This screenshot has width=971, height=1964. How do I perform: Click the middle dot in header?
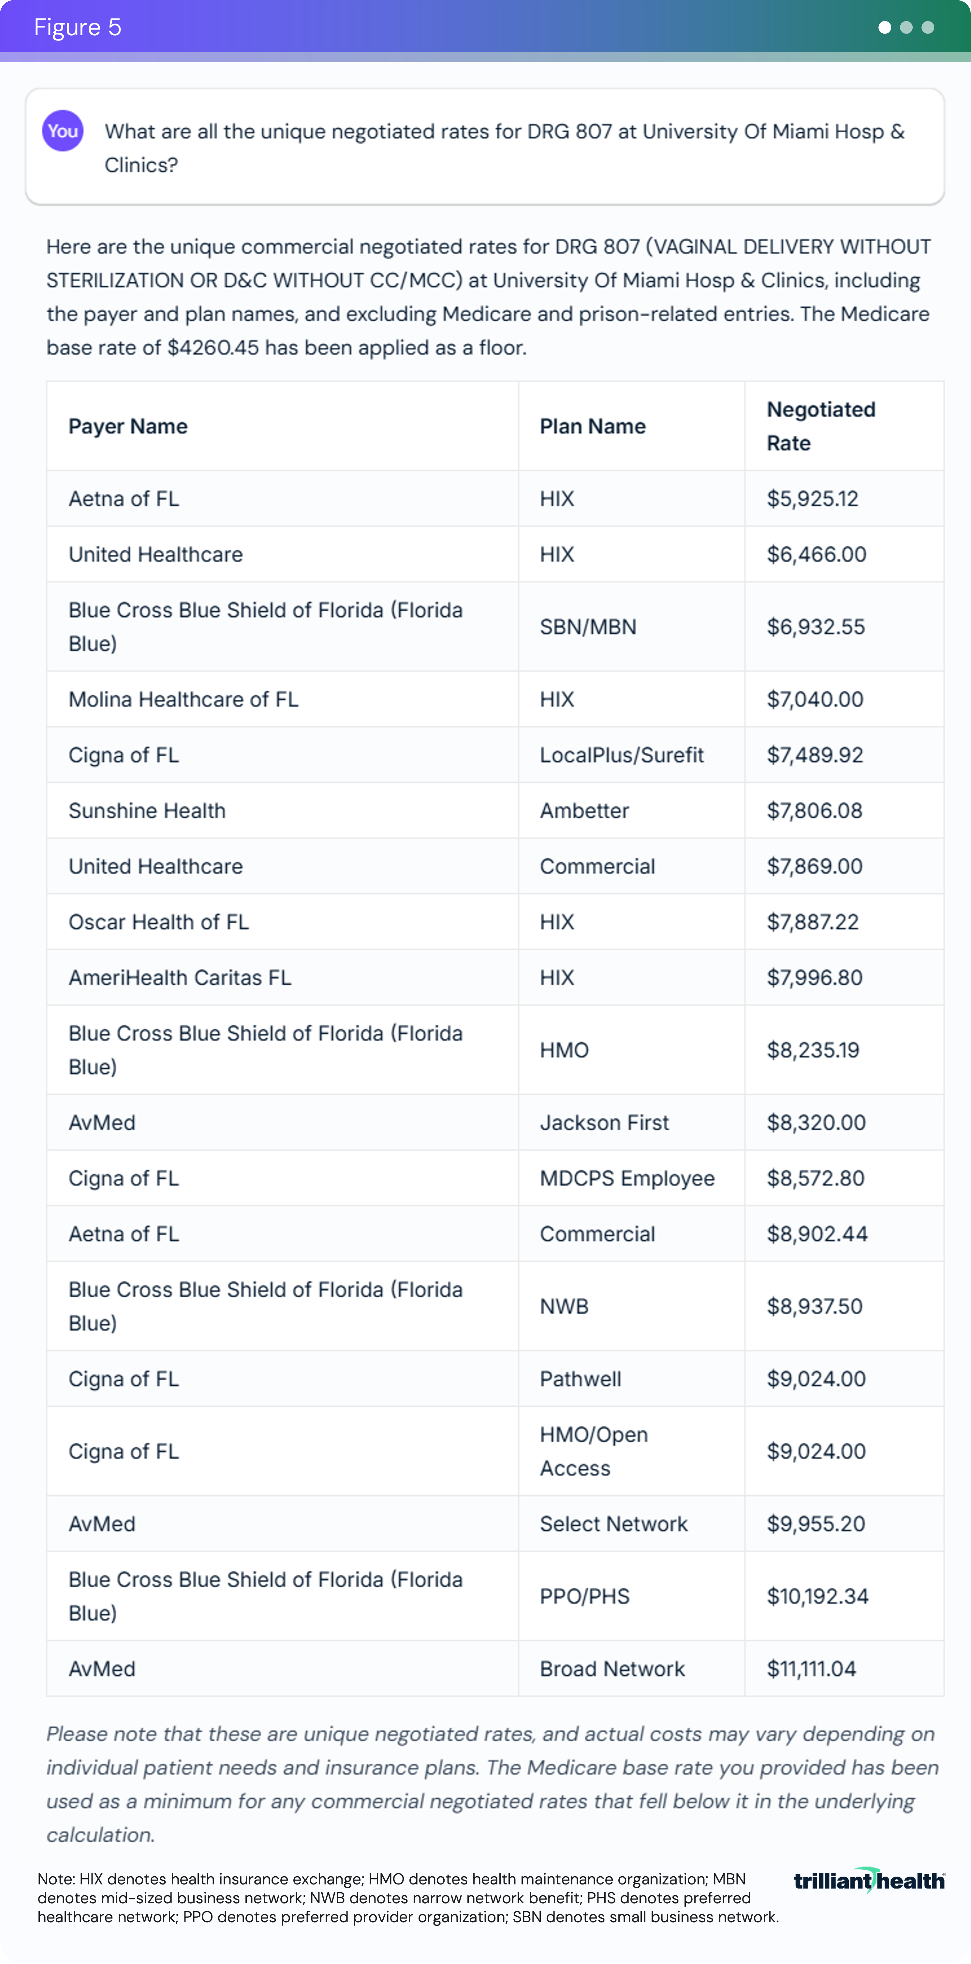click(906, 27)
